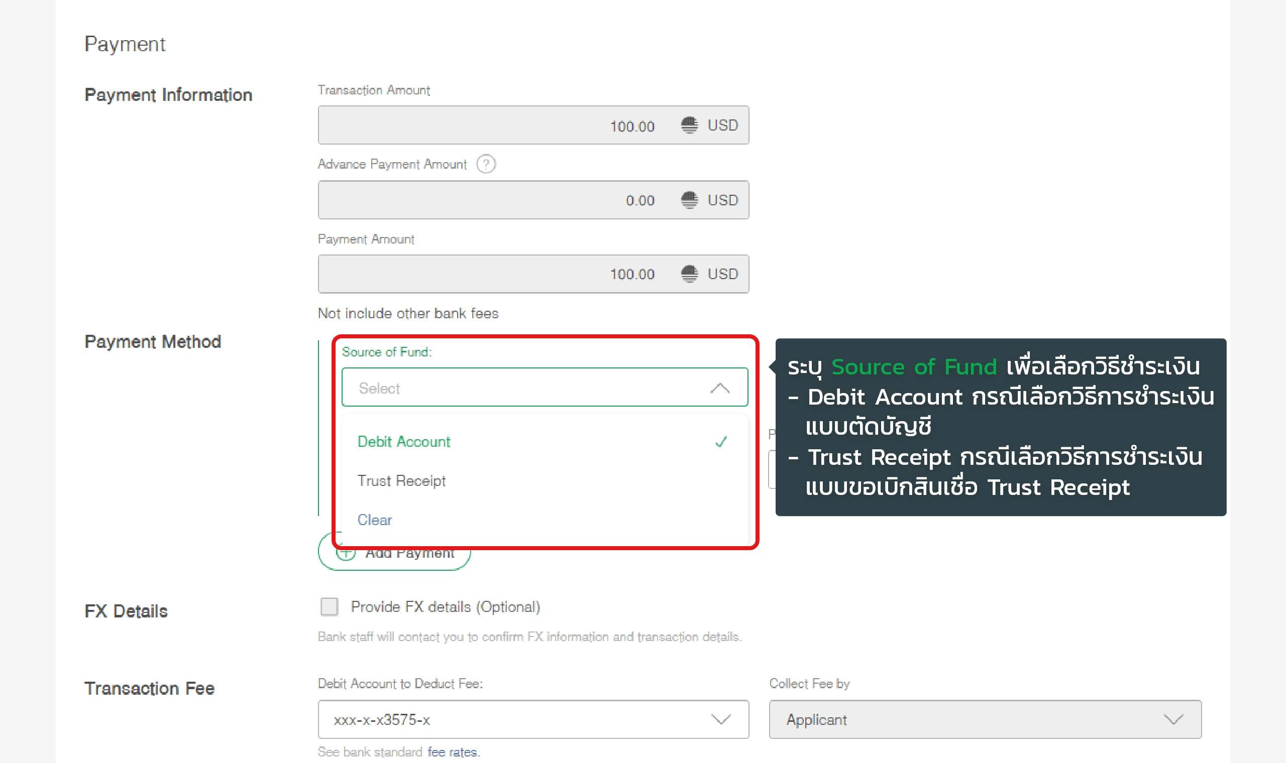
Task: Click the Advance Payment Amount help icon
Action: [486, 164]
